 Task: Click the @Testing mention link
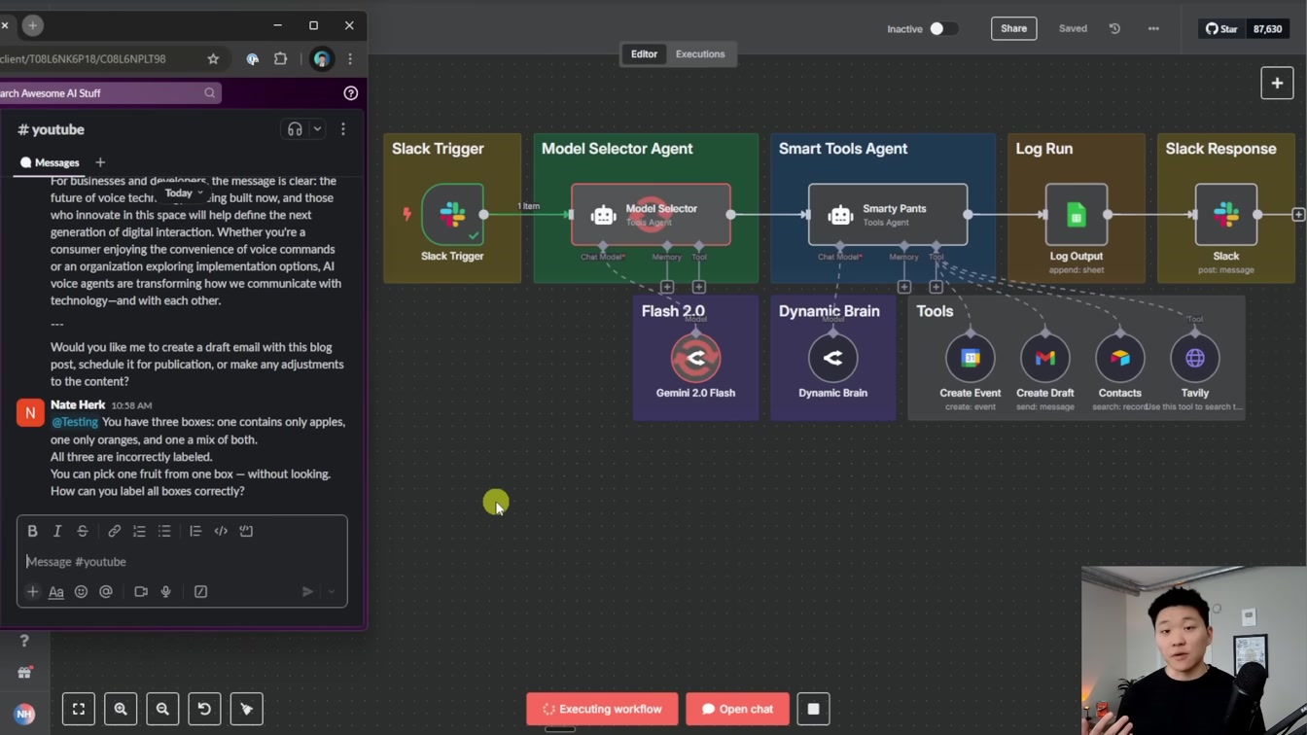(75, 422)
